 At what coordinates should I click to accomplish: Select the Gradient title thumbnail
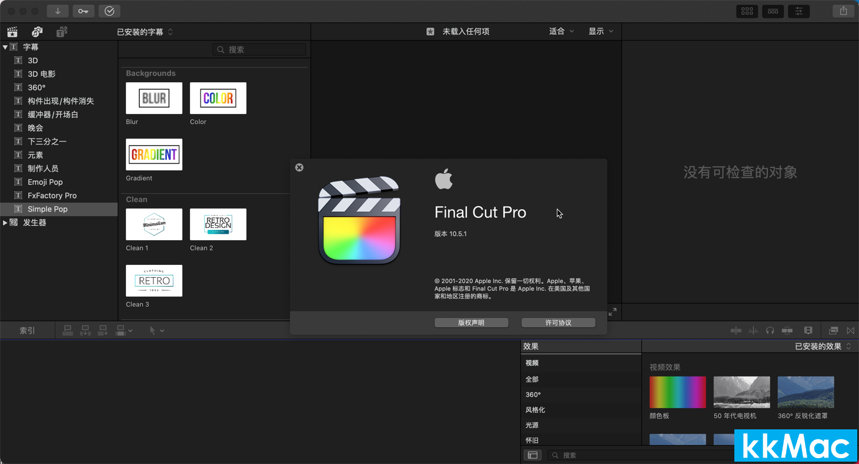click(154, 154)
